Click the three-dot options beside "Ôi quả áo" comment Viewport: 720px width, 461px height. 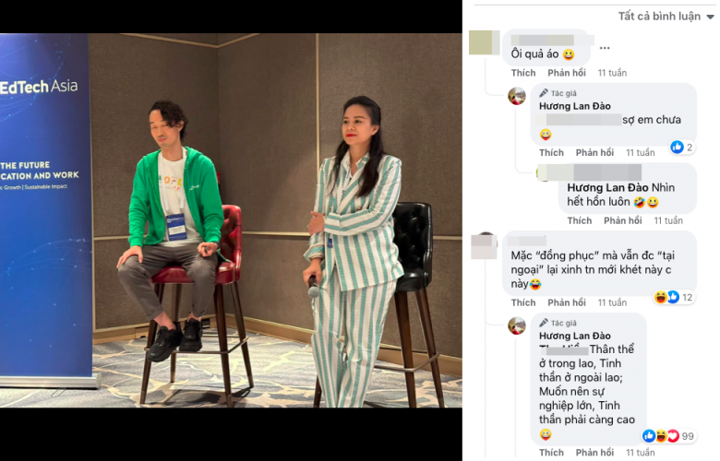pyautogui.click(x=605, y=48)
